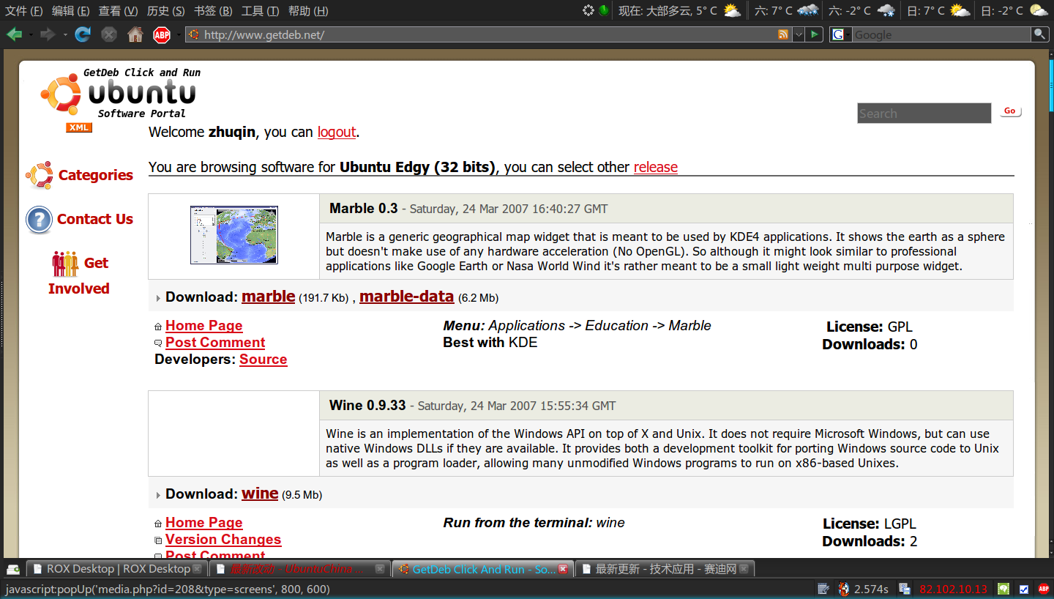The image size is (1054, 599).
Task: Click the orange XML feed badge
Action: (x=78, y=127)
